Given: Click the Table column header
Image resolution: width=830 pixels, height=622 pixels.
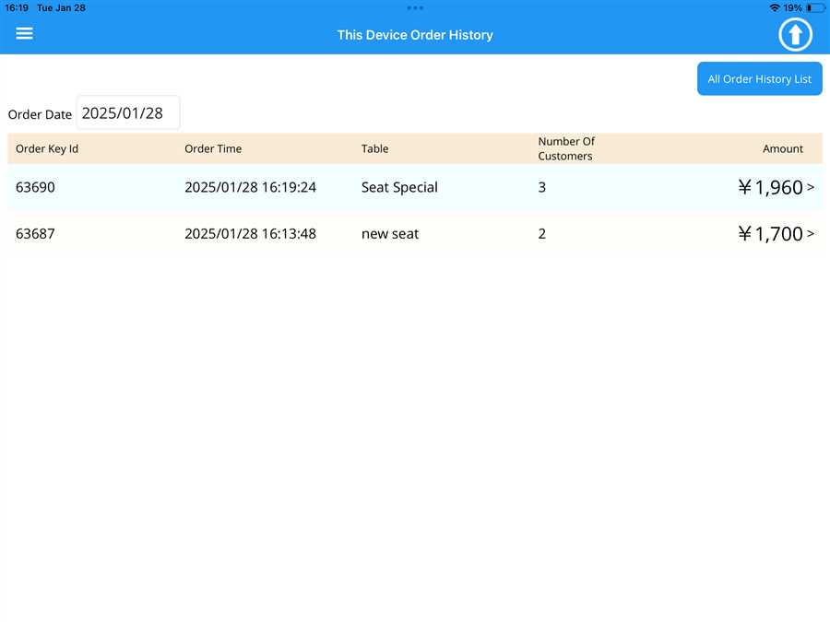Looking at the screenshot, I should 374,148.
